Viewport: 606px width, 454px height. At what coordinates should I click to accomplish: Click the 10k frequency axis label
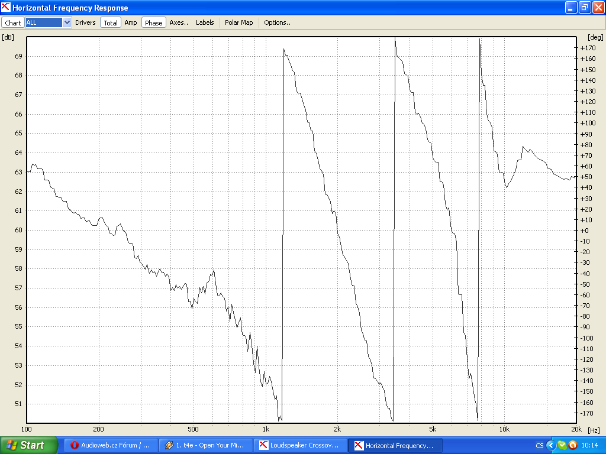click(504, 429)
